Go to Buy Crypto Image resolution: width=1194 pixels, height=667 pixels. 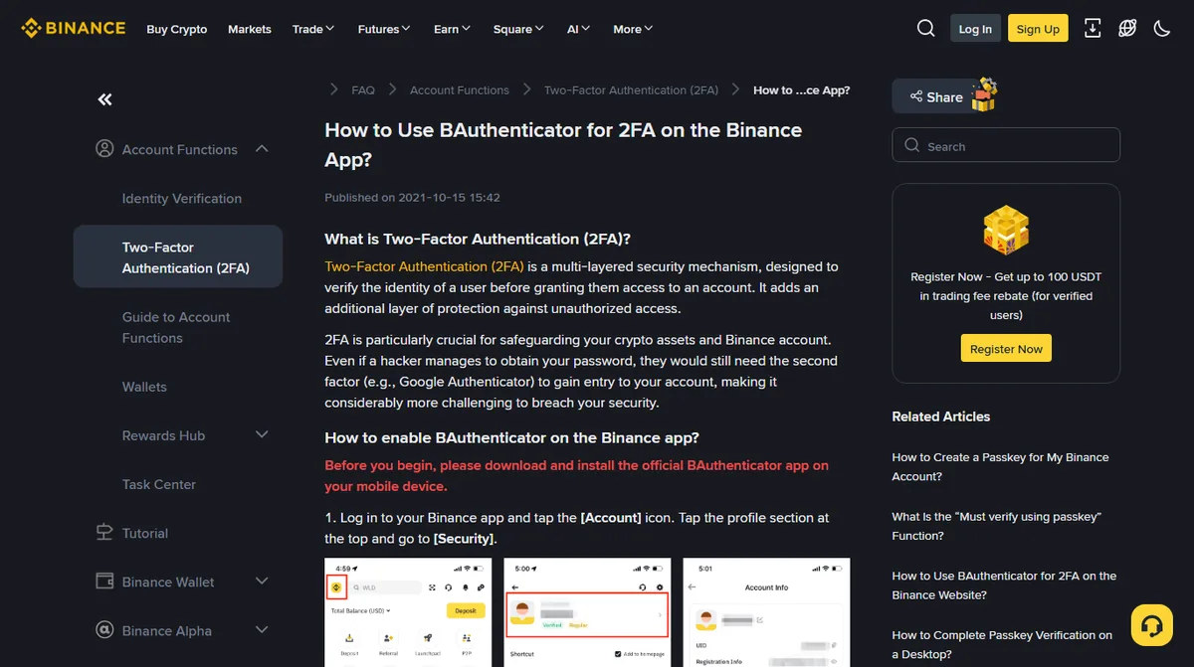click(177, 29)
